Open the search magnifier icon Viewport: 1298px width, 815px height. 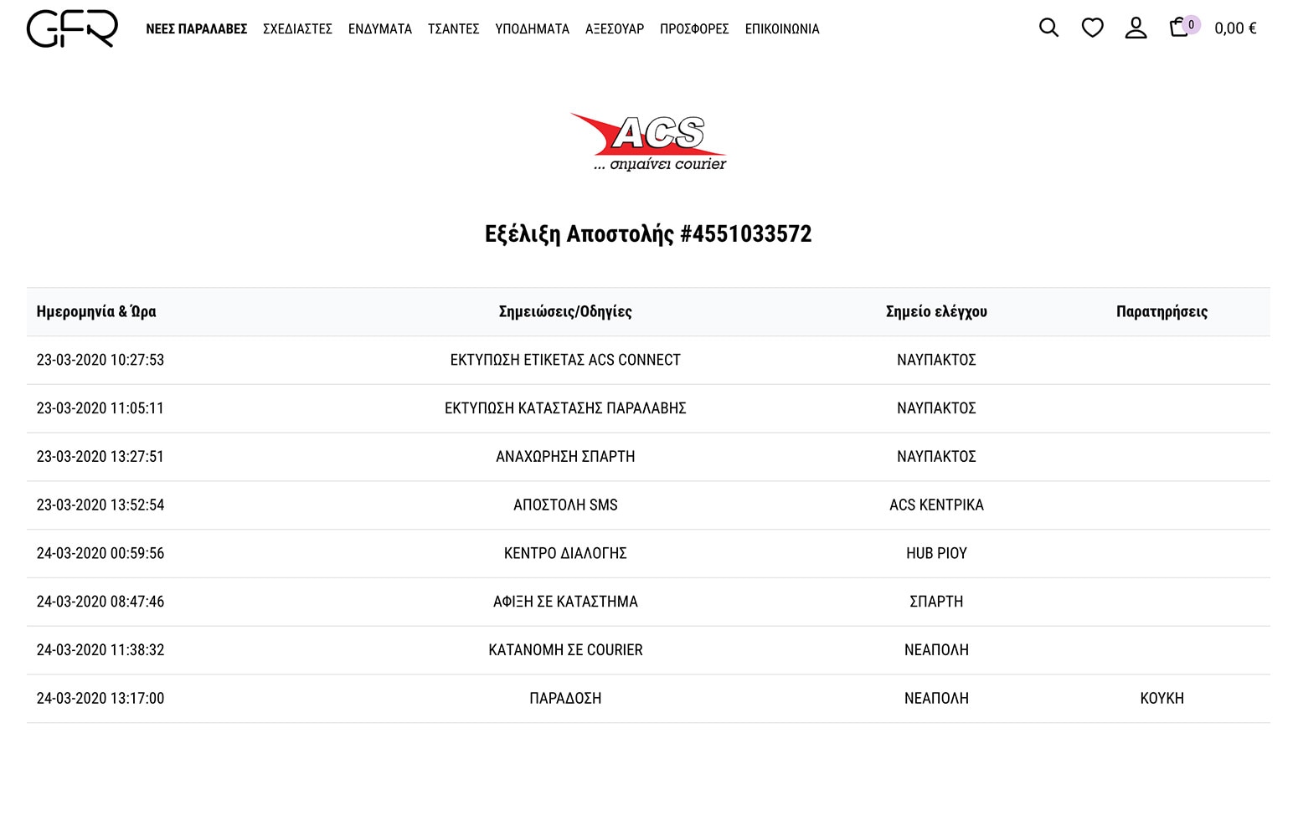point(1048,28)
